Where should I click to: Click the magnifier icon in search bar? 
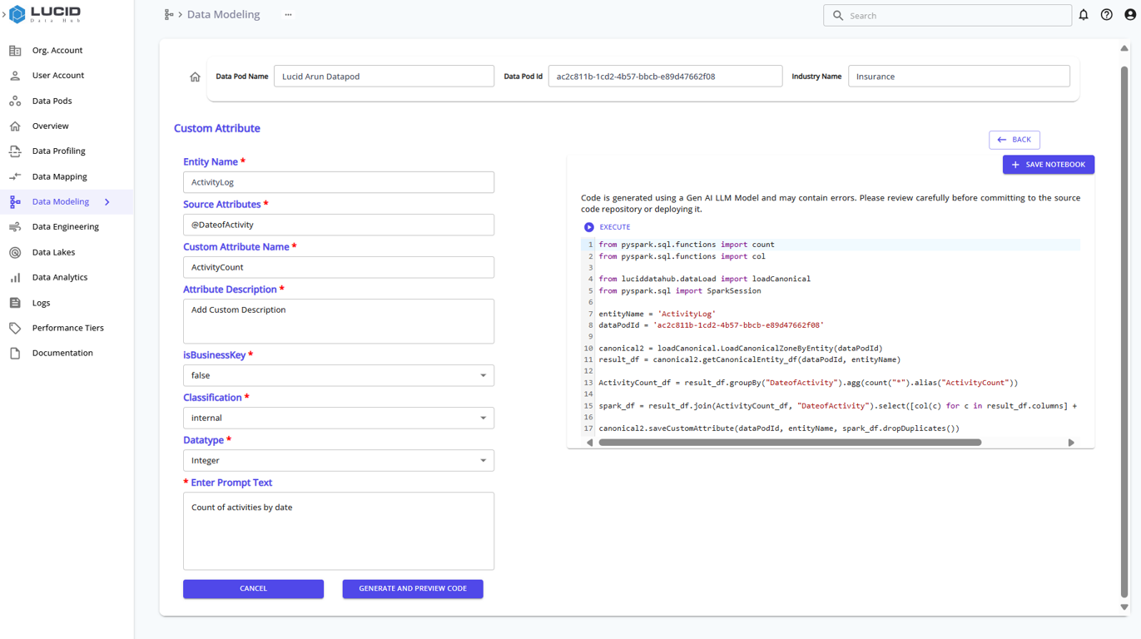click(838, 16)
